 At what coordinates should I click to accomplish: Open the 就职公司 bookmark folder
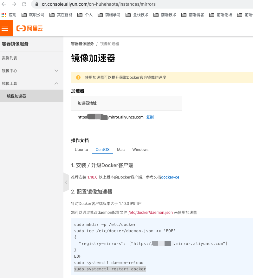point(33,15)
